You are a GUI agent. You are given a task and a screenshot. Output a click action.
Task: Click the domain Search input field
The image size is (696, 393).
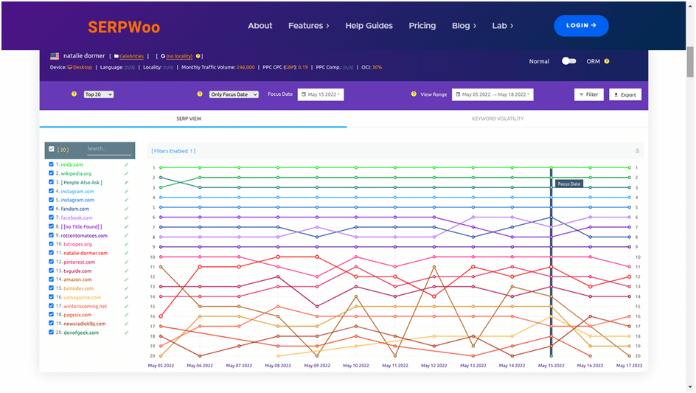click(x=108, y=149)
